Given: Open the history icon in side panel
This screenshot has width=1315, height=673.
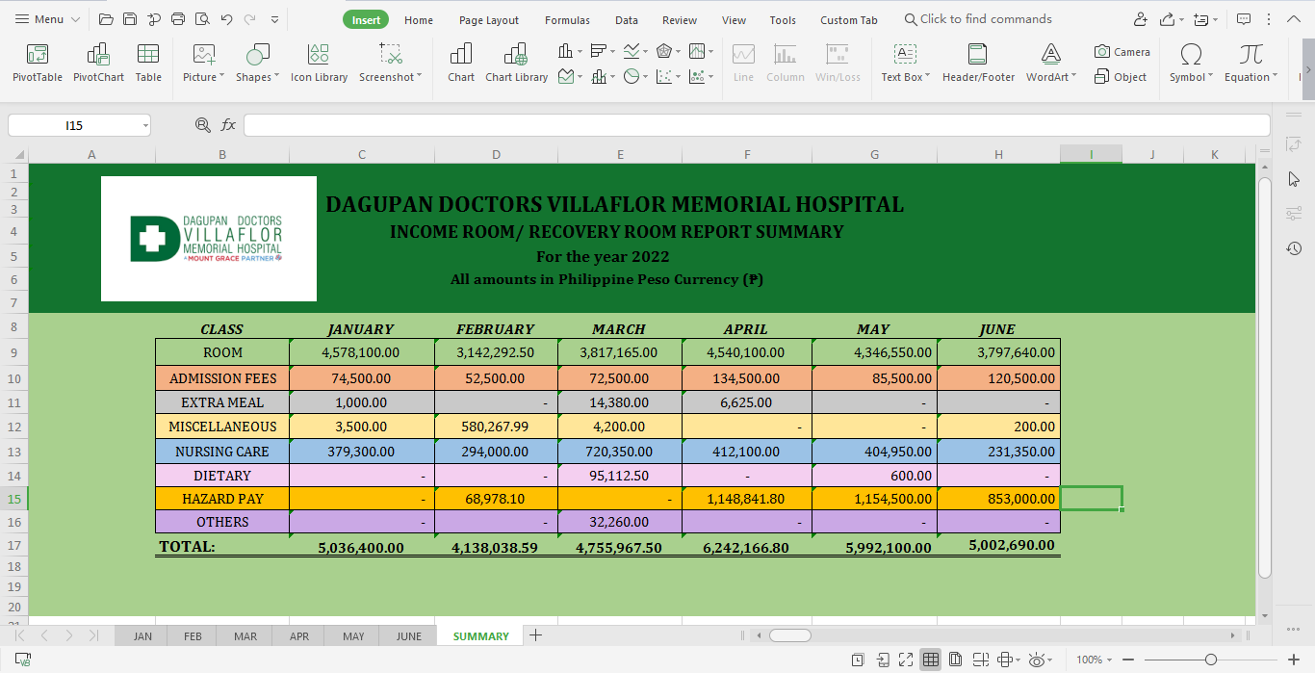Looking at the screenshot, I should click(x=1294, y=248).
